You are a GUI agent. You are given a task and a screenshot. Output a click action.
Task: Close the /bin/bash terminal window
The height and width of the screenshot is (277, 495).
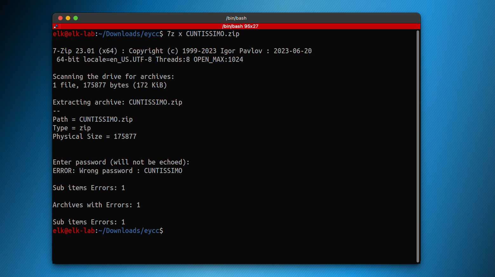(60, 18)
